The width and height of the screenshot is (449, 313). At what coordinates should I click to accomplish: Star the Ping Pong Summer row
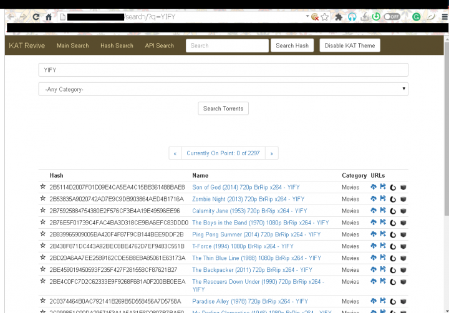click(43, 234)
